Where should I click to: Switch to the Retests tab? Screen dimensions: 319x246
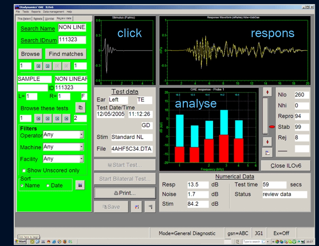[x=38, y=19]
